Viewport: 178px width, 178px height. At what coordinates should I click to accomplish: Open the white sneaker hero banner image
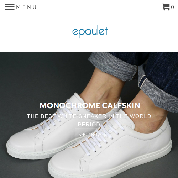tap(89, 115)
